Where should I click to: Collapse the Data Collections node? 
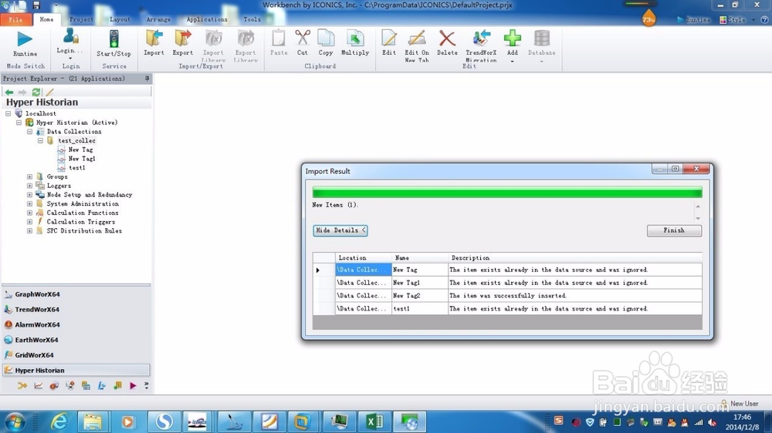click(29, 132)
